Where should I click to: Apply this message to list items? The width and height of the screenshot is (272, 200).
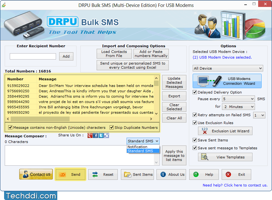pyautogui.click(x=174, y=156)
